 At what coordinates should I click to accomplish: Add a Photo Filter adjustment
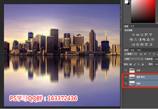144,40
